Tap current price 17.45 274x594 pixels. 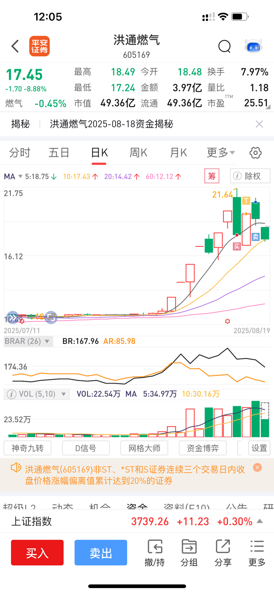click(x=24, y=75)
